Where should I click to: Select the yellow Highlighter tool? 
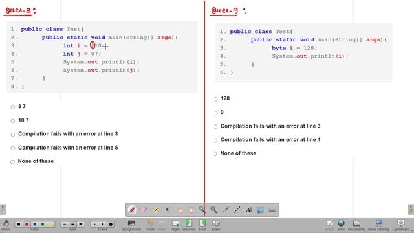point(156,210)
